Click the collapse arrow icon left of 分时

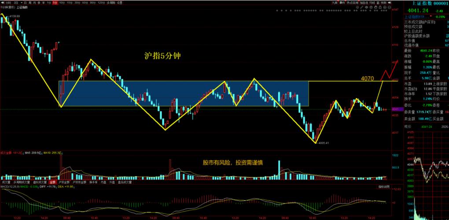[3, 3]
